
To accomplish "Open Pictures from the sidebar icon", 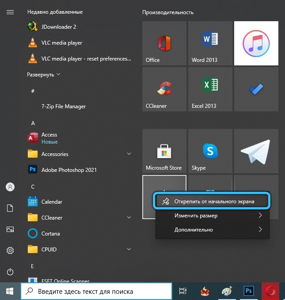I will [x=10, y=229].
